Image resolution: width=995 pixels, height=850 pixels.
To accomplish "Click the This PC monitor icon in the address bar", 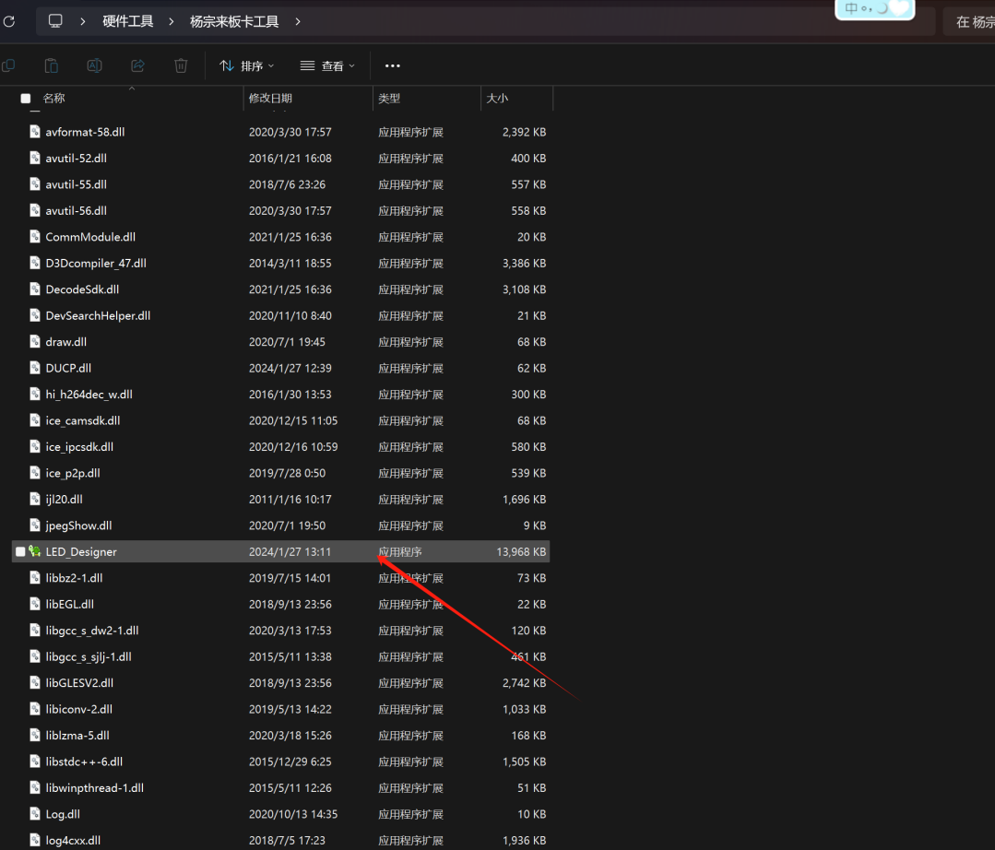I will click(x=56, y=21).
